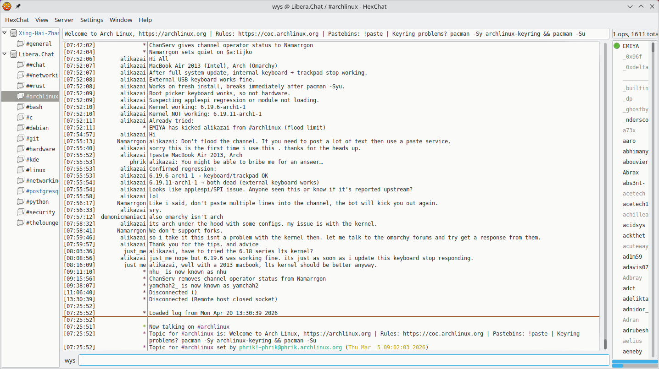This screenshot has height=369, width=659.
Task: Click the chat log vertical scrollbar
Action: pos(605,192)
